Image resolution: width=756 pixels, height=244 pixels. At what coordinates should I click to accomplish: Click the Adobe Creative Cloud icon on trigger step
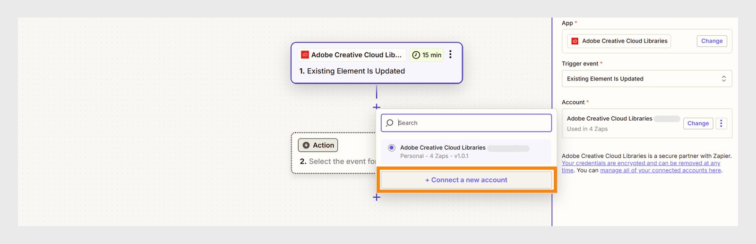point(305,55)
